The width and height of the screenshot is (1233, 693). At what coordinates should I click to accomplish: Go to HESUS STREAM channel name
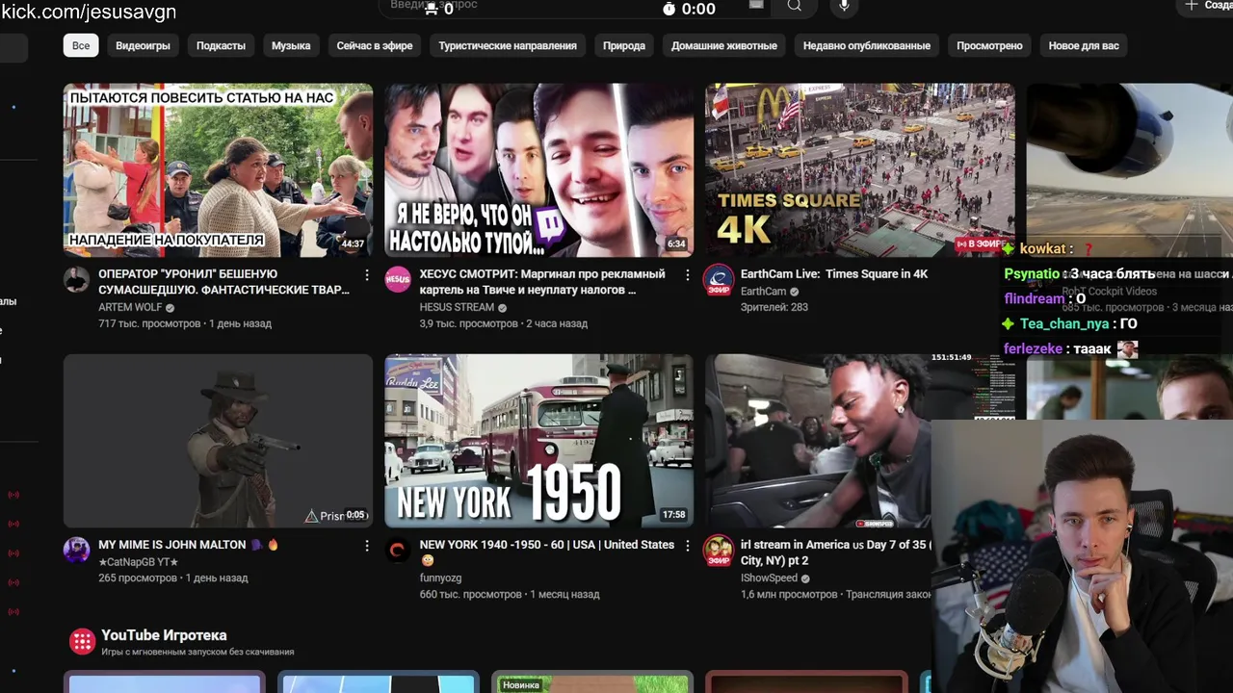[457, 308]
